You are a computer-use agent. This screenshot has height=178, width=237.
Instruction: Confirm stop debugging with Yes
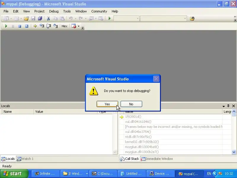107,104
